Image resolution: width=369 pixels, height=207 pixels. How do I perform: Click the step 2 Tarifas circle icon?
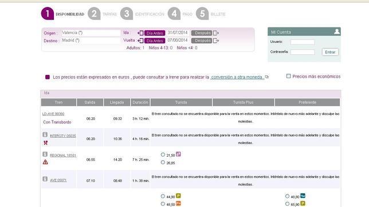[94, 14]
